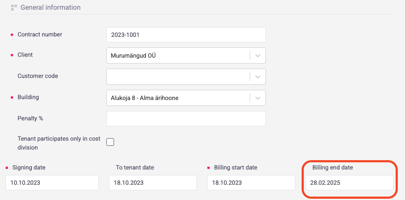Edit the Billing start date field

[251, 183]
